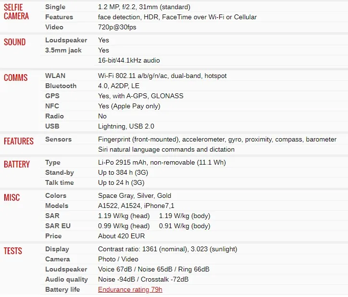Image resolution: width=348 pixels, height=297 pixels.
Task: Click the Battery life label in Tests
Action: point(62,289)
